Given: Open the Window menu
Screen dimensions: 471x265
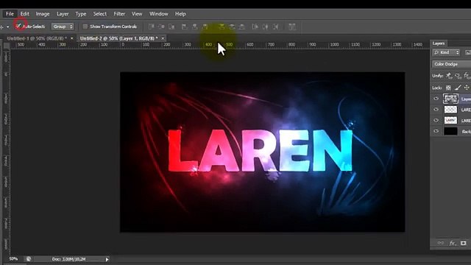Looking at the screenshot, I should click(159, 14).
